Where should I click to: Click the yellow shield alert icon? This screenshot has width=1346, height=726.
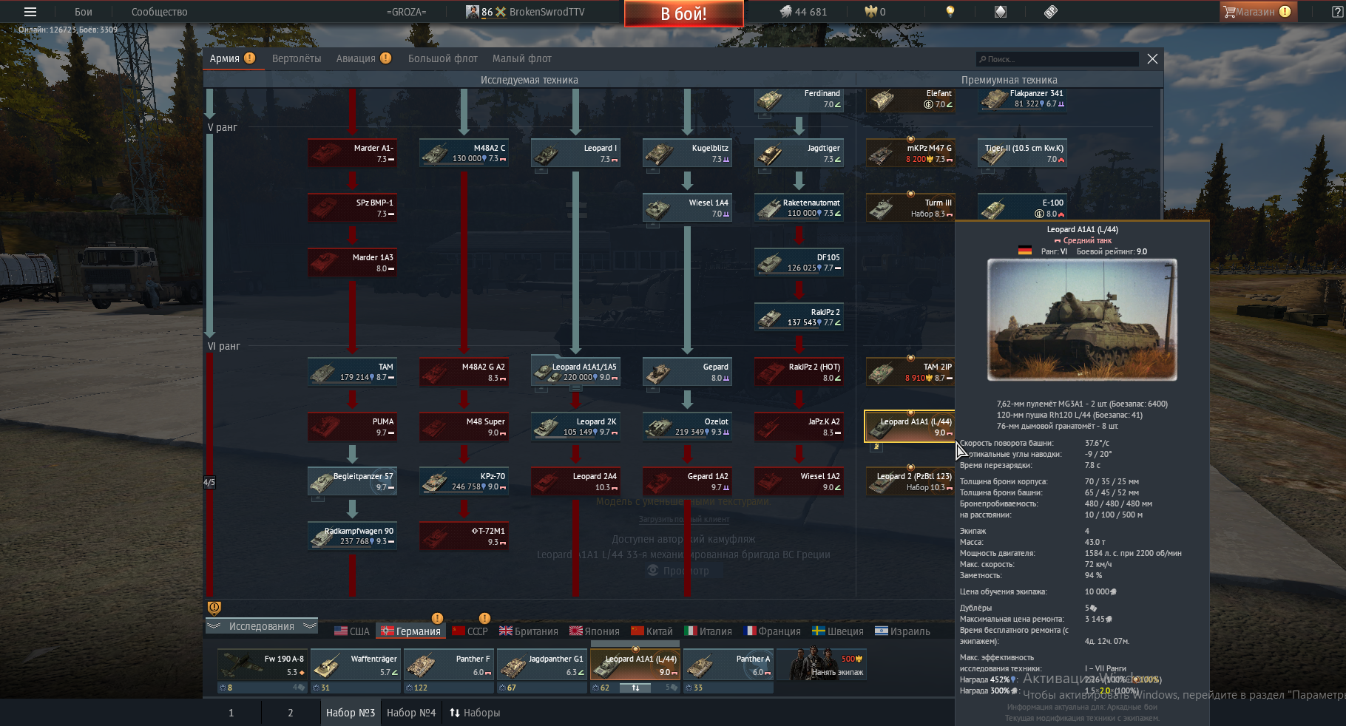pyautogui.click(x=214, y=608)
